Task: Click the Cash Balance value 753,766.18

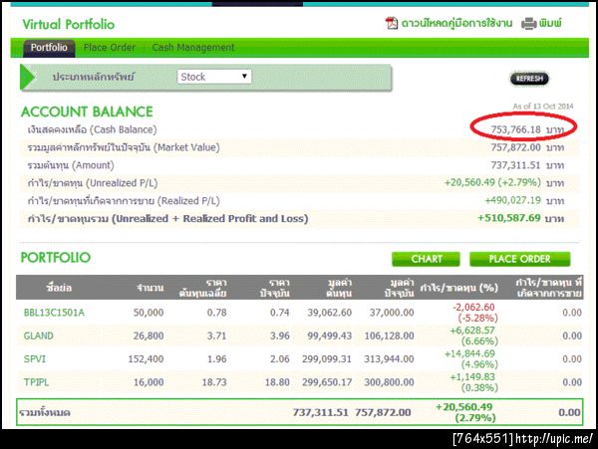Action: pyautogui.click(x=515, y=129)
